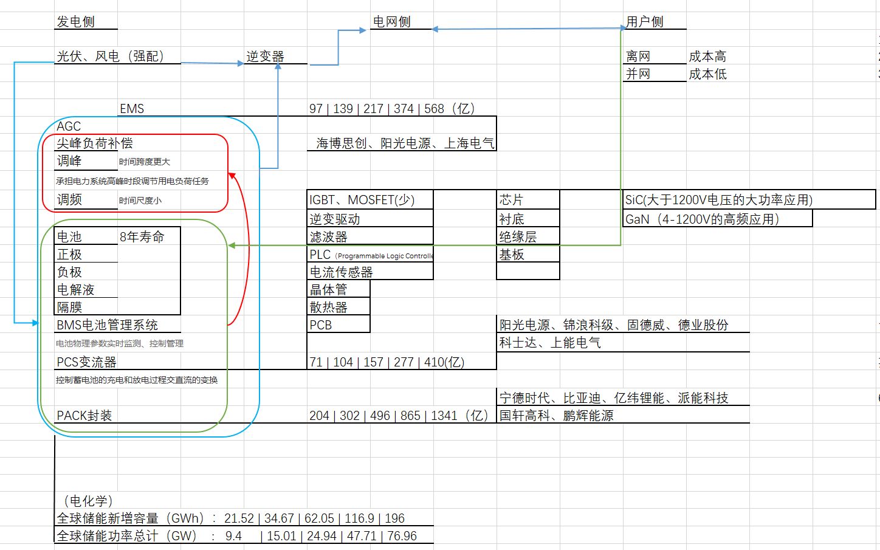Select the IGBT、MOSFET(少) cell
Screen dimensions: 880x550
coord(362,200)
